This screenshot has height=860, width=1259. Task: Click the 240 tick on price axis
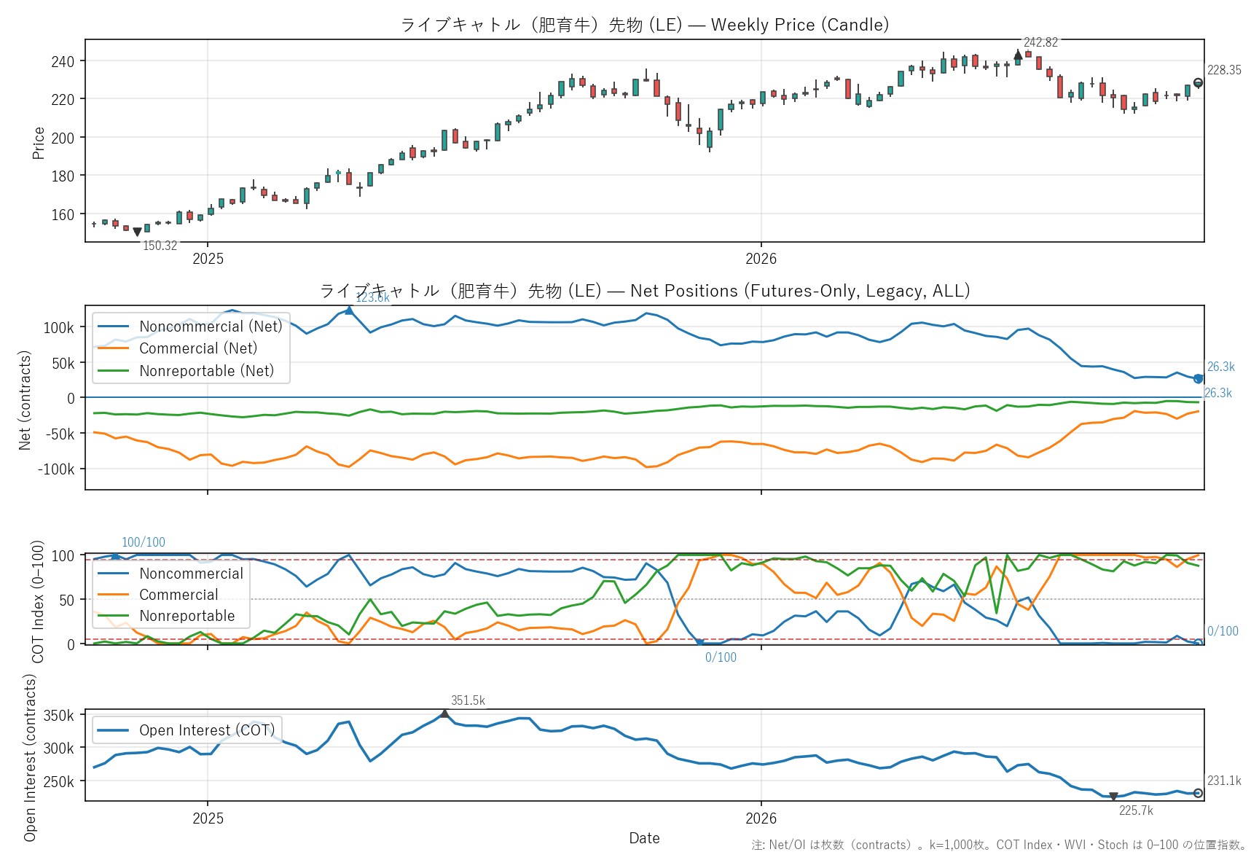coord(63,61)
